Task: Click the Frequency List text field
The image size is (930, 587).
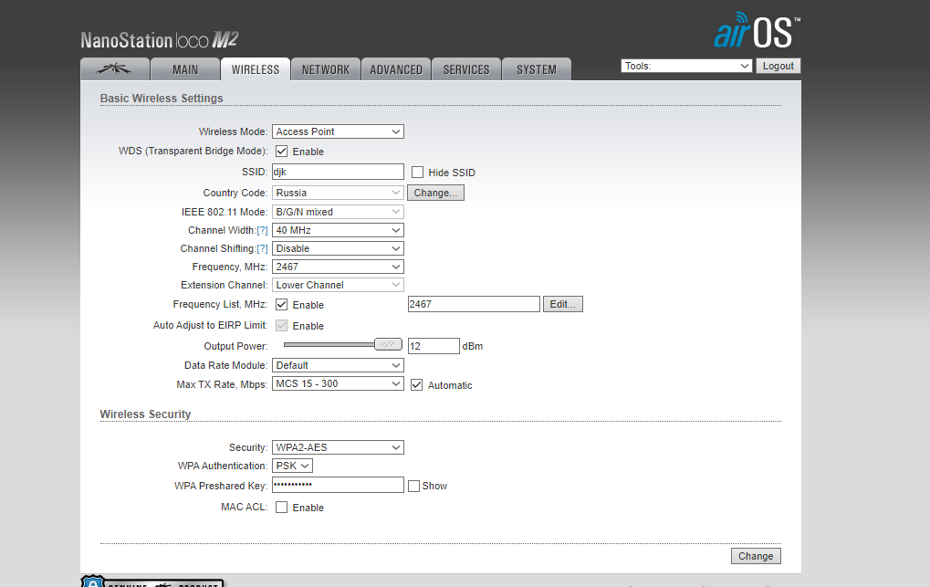Action: coord(474,304)
